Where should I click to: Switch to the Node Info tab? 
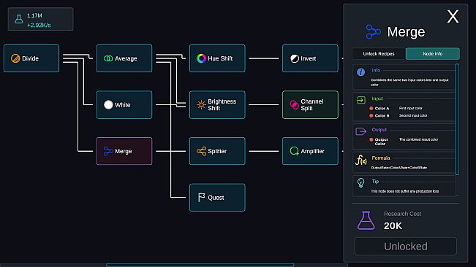(x=433, y=53)
